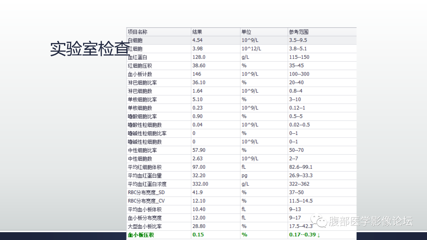Image resolution: width=427 pixels, height=240 pixels.
Task: Click the 红细胞 result 3.98
Action: pyautogui.click(x=197, y=49)
